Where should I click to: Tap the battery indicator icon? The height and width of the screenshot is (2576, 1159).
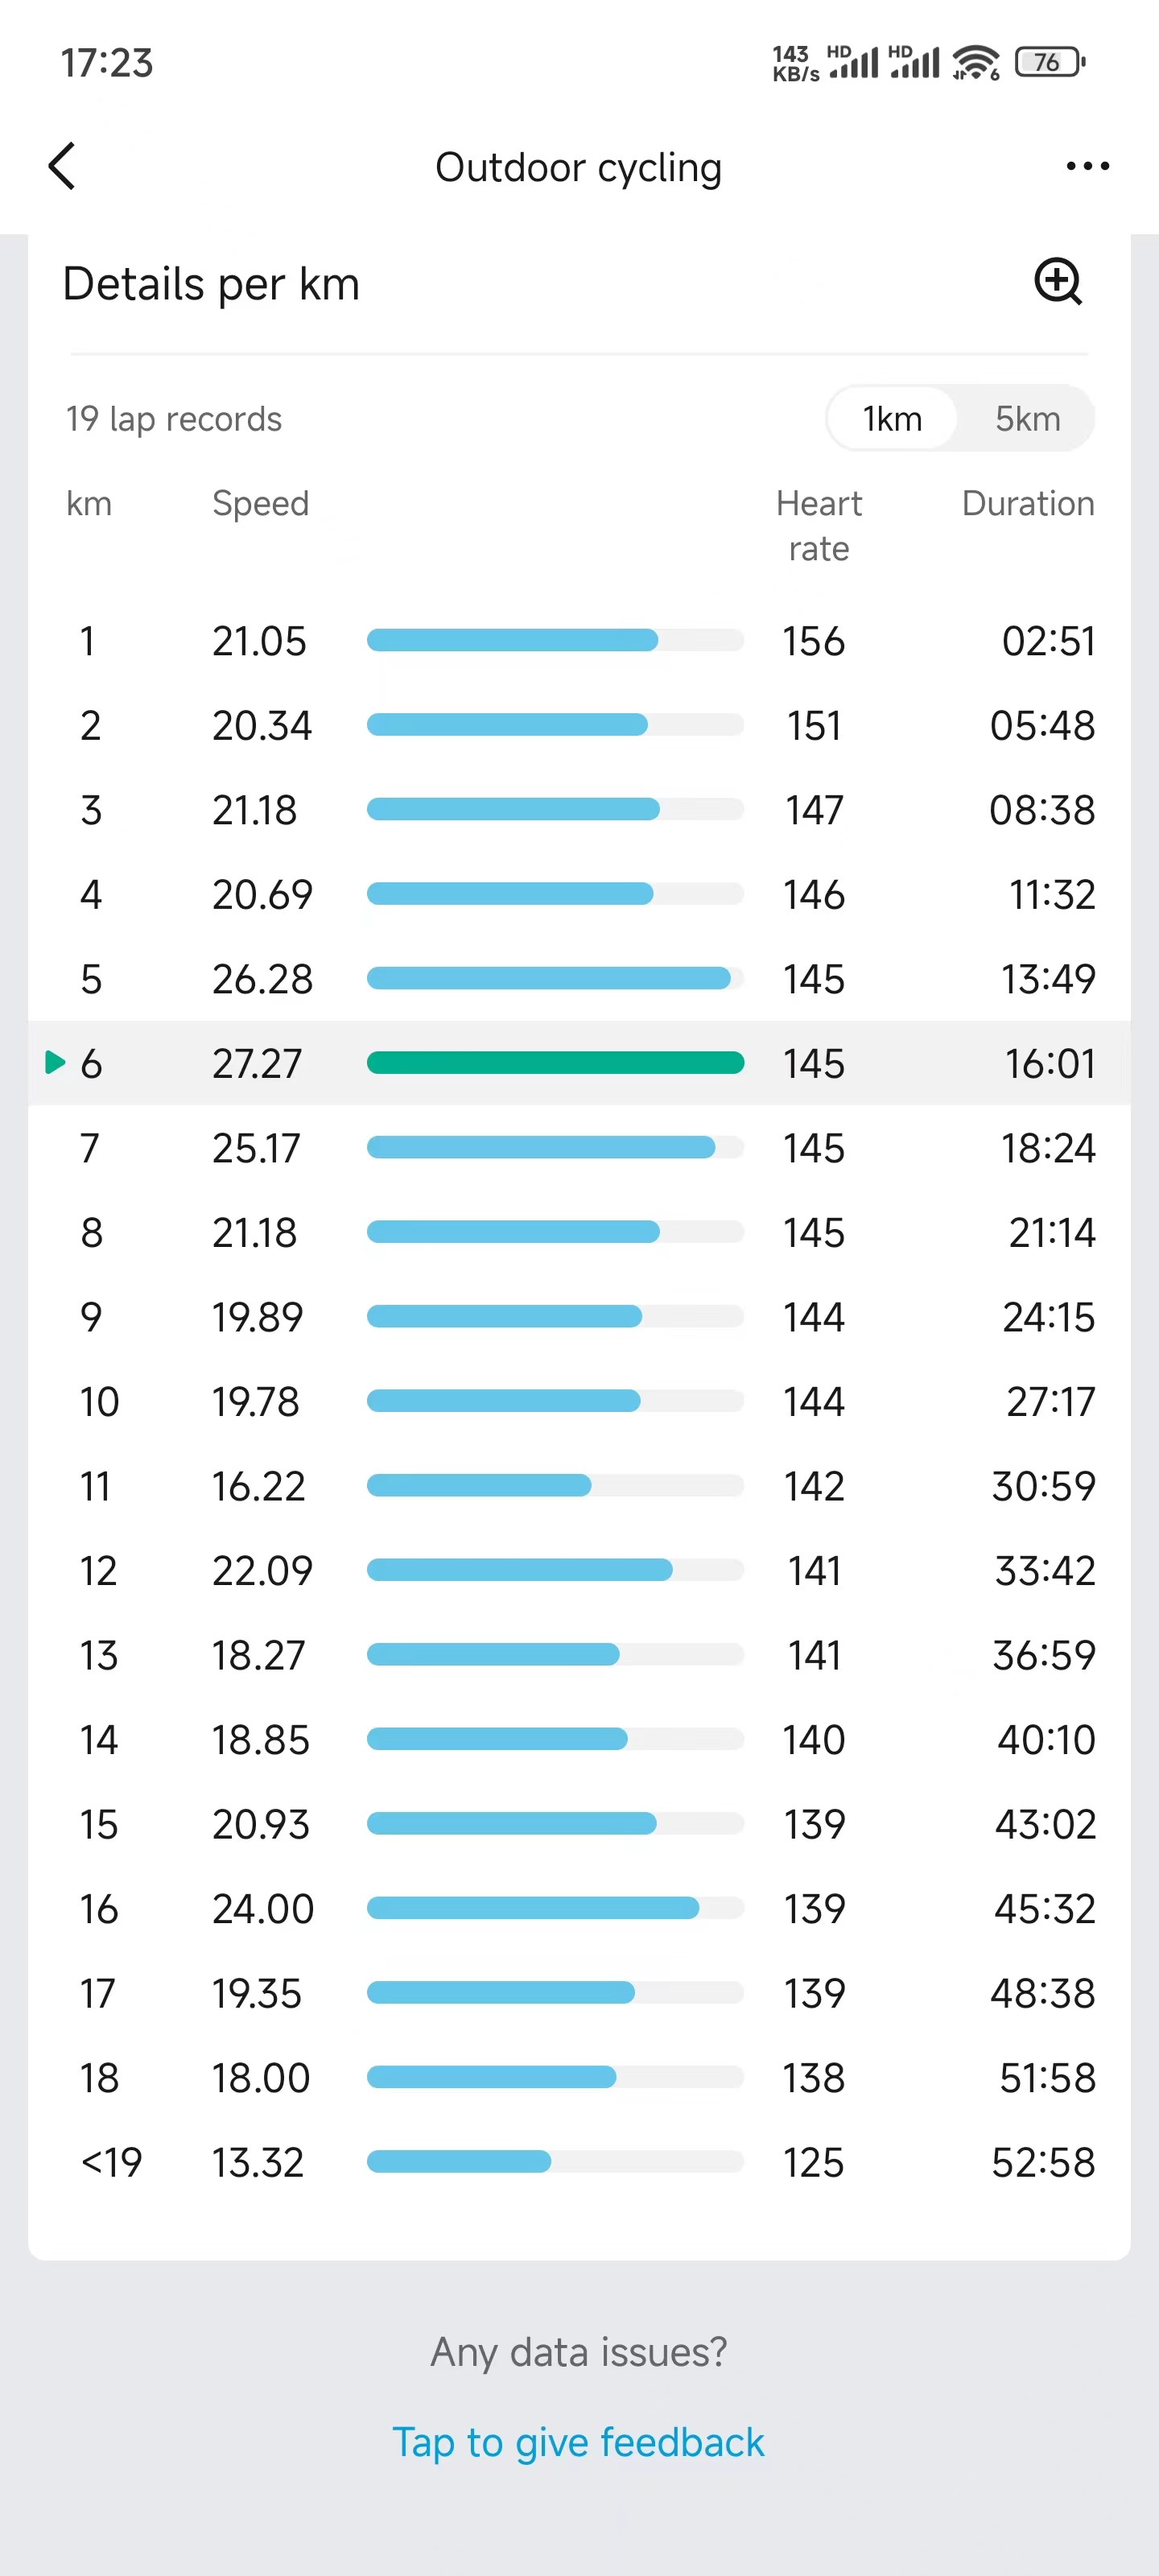pos(1049,62)
